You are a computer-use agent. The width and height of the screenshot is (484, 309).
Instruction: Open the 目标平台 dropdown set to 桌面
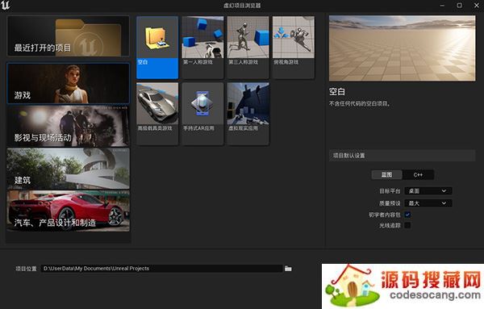click(x=428, y=191)
